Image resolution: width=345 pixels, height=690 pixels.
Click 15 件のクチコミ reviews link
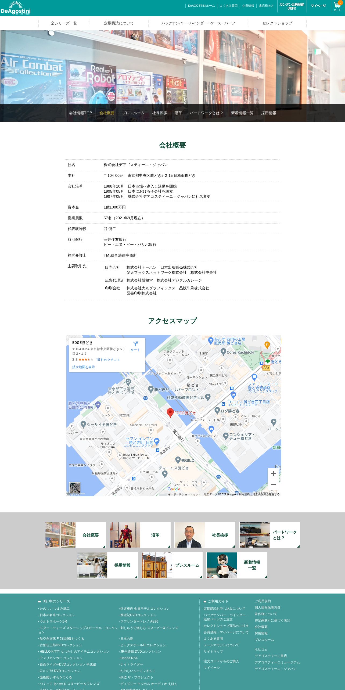click(x=108, y=360)
